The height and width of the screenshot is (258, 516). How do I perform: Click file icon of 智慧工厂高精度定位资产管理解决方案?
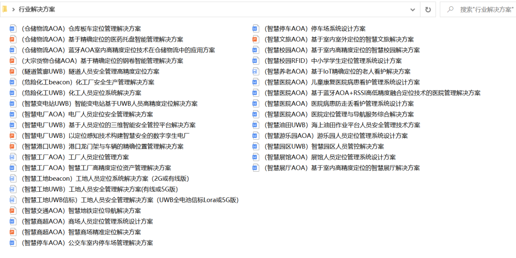13,168
